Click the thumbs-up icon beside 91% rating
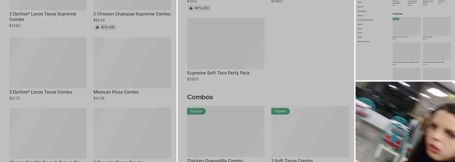The image size is (455, 162). (97, 27)
